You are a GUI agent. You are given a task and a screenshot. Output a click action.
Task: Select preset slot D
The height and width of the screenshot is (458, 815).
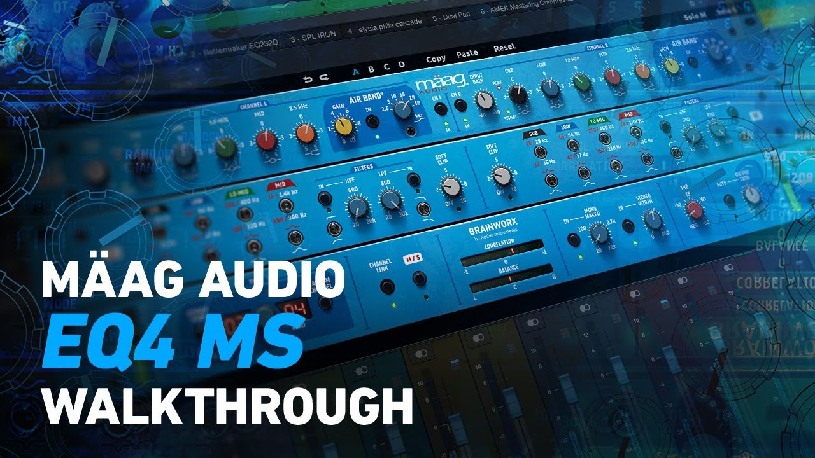click(x=402, y=64)
